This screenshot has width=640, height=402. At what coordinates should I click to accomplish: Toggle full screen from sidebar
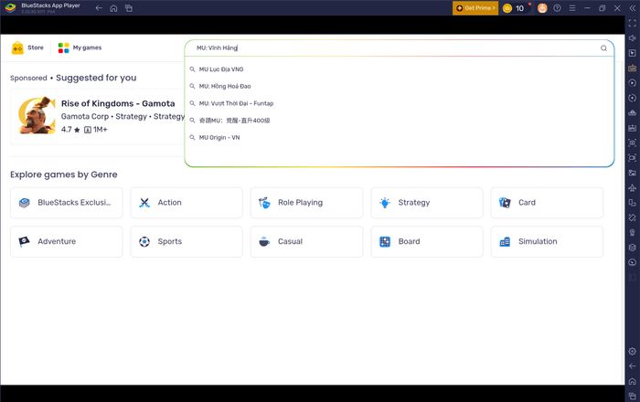(x=633, y=23)
